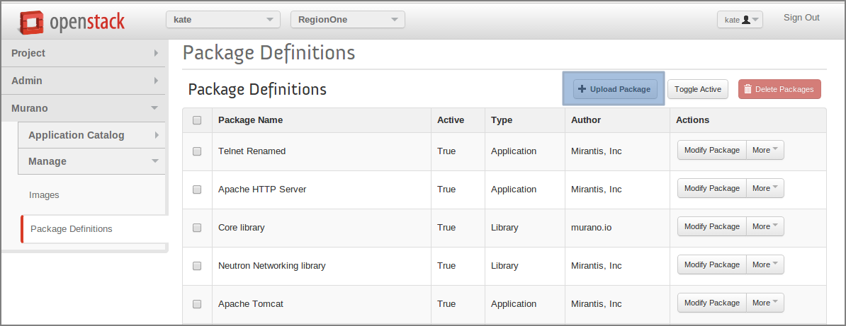Screen dimensions: 846x326
Task: Open More menu for Telnet Renamed
Action: (765, 150)
